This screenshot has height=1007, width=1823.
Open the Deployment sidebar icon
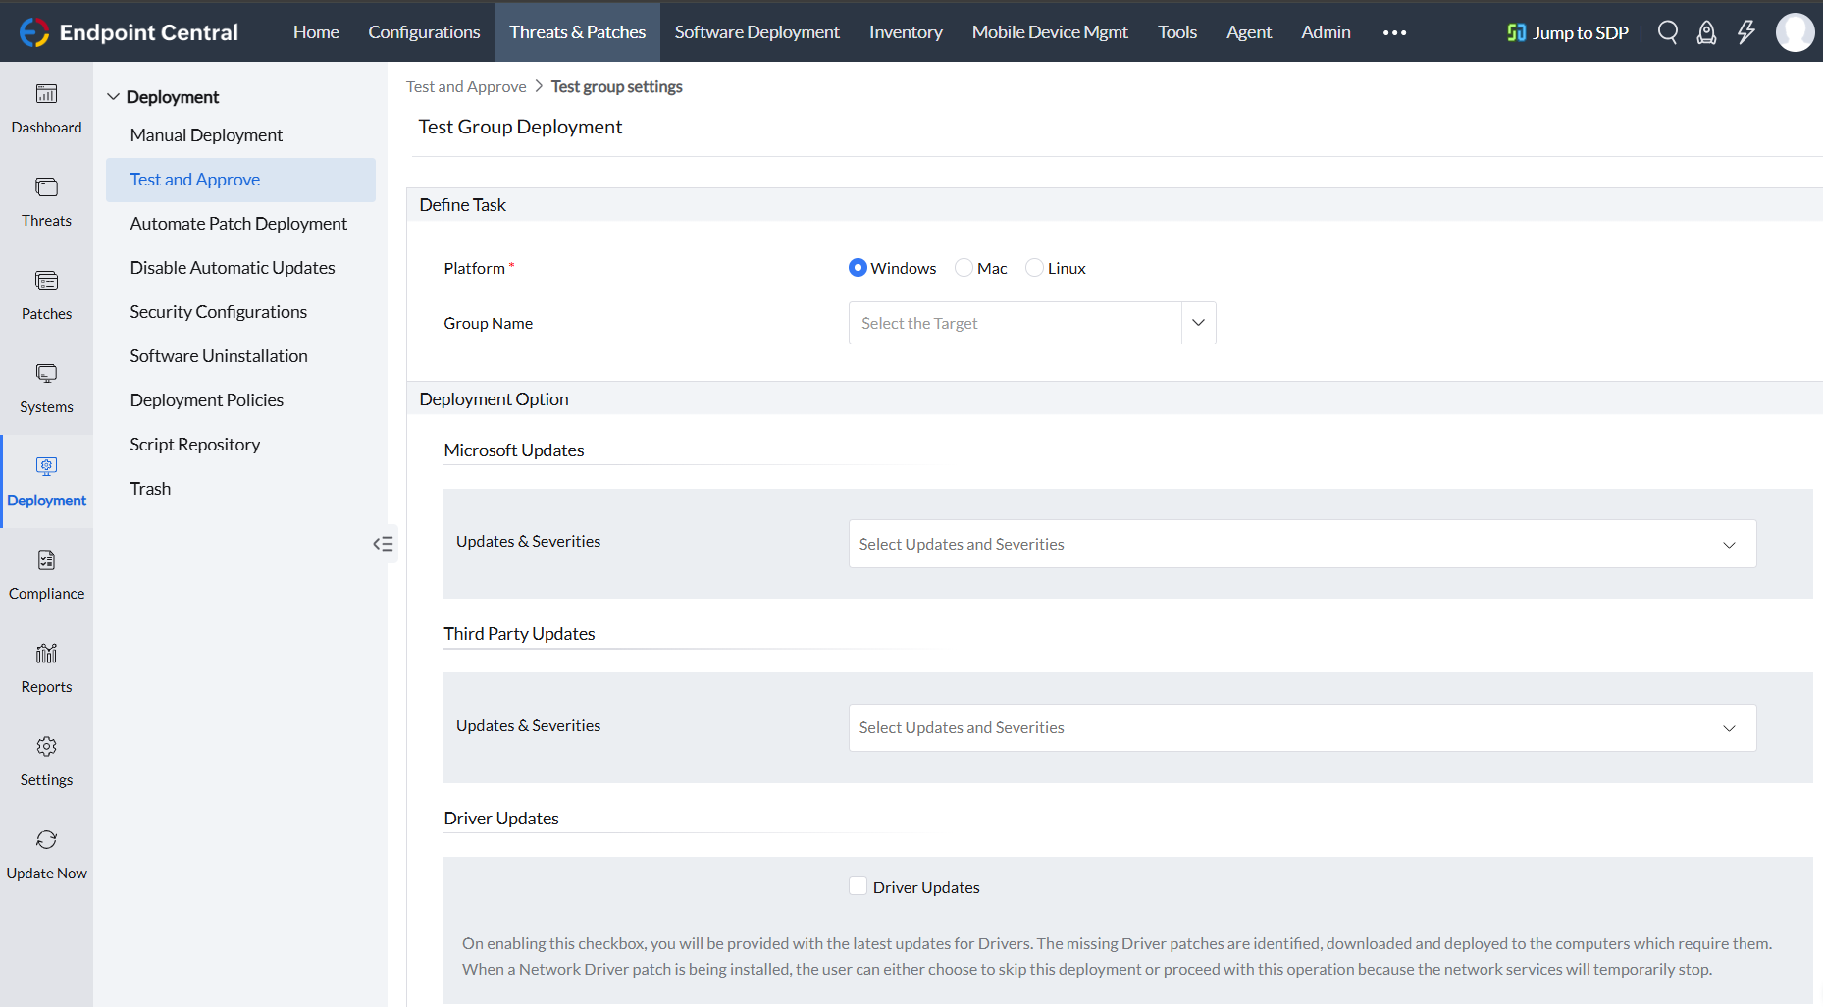pyautogui.click(x=46, y=467)
